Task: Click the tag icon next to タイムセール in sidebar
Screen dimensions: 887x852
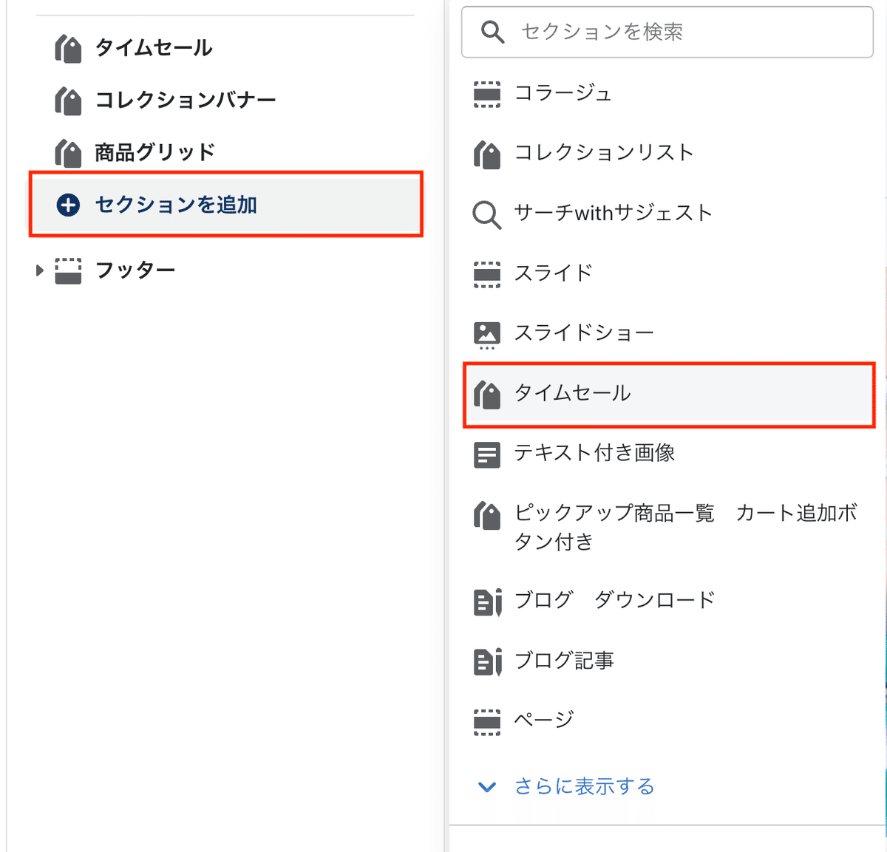Action: click(x=68, y=49)
